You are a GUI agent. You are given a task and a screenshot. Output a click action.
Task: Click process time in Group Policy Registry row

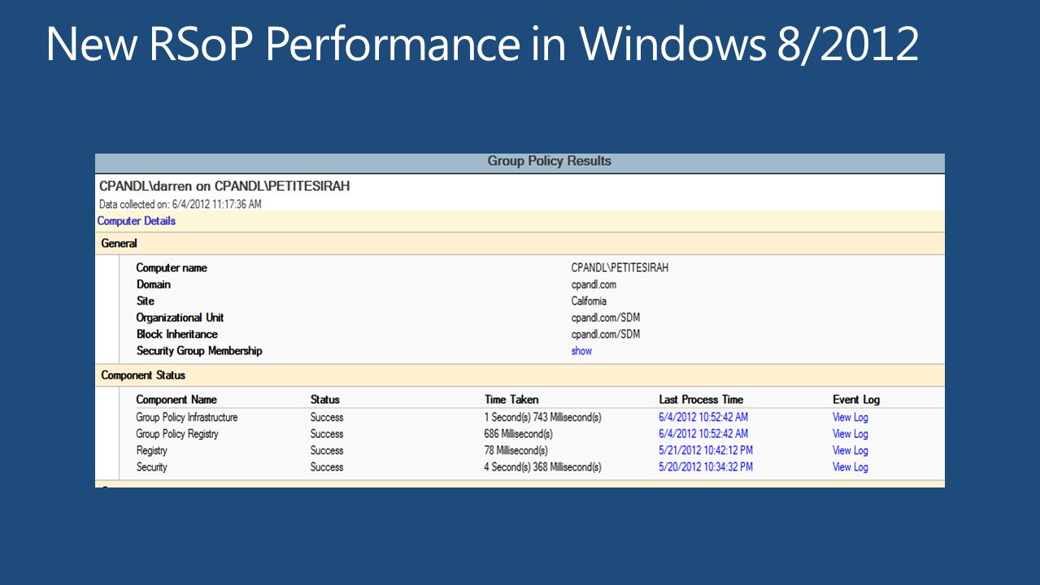point(703,434)
